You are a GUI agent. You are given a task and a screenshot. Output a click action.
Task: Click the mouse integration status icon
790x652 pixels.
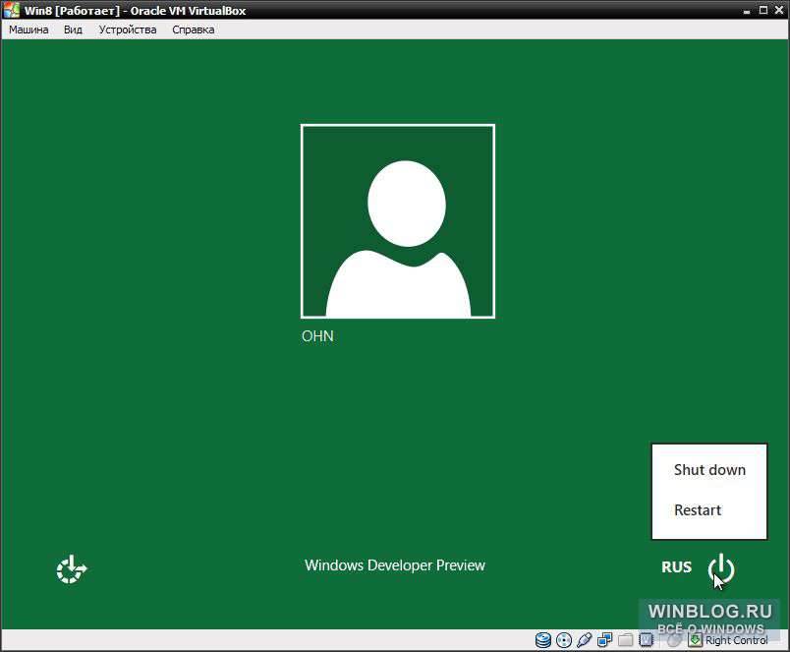tap(674, 640)
